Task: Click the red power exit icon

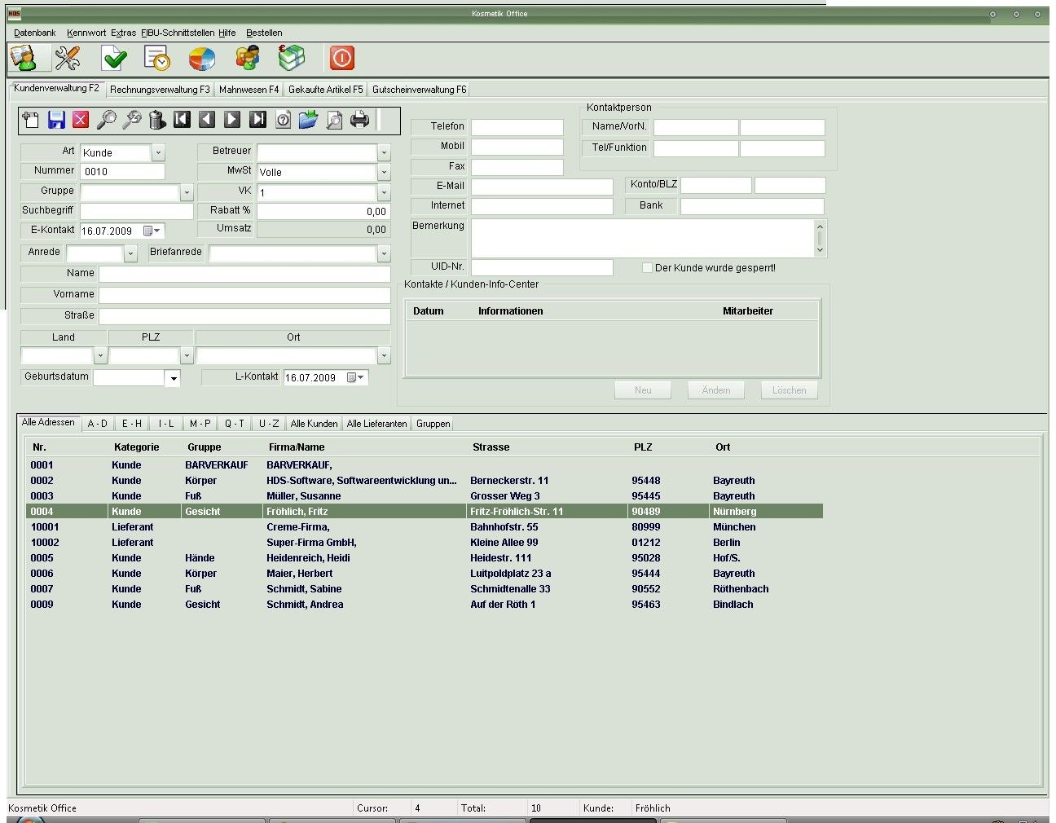Action: (341, 59)
